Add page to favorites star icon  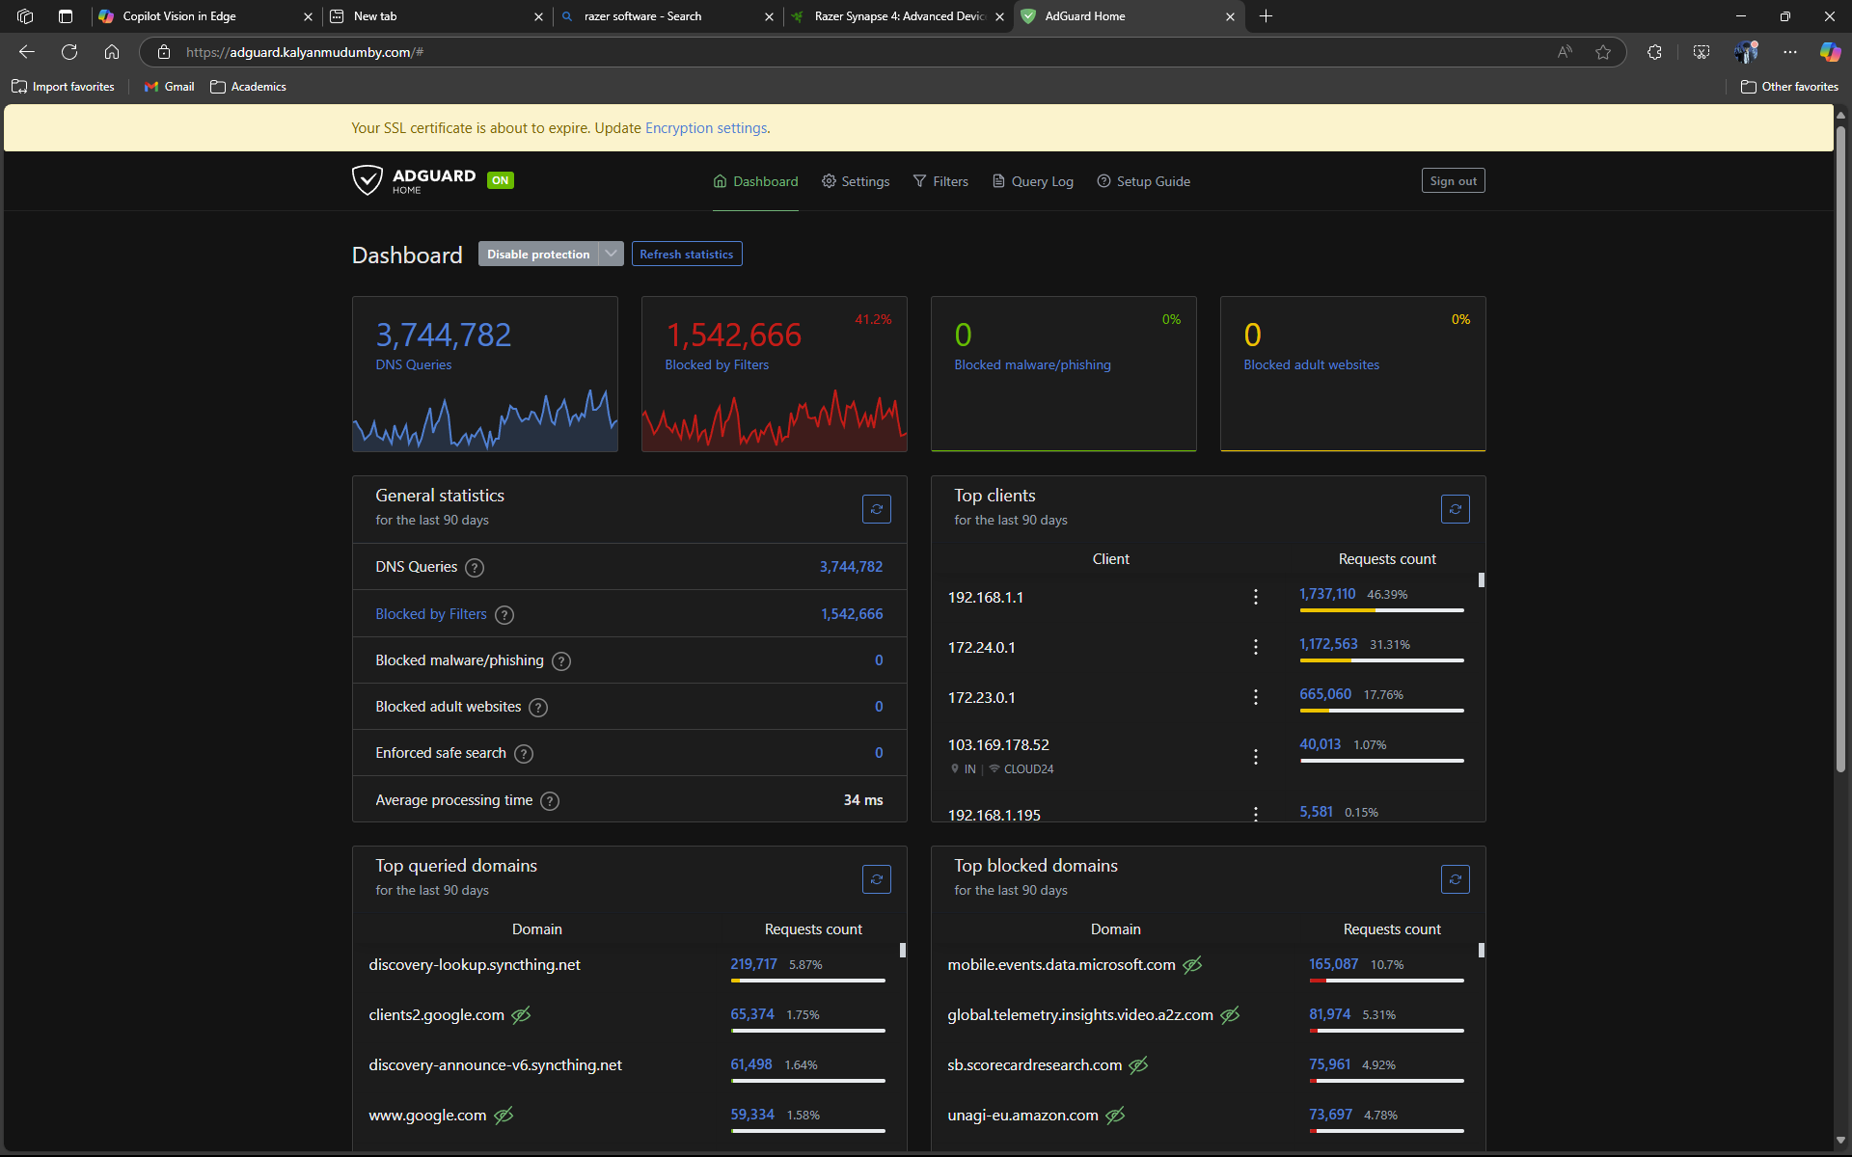coord(1603,52)
